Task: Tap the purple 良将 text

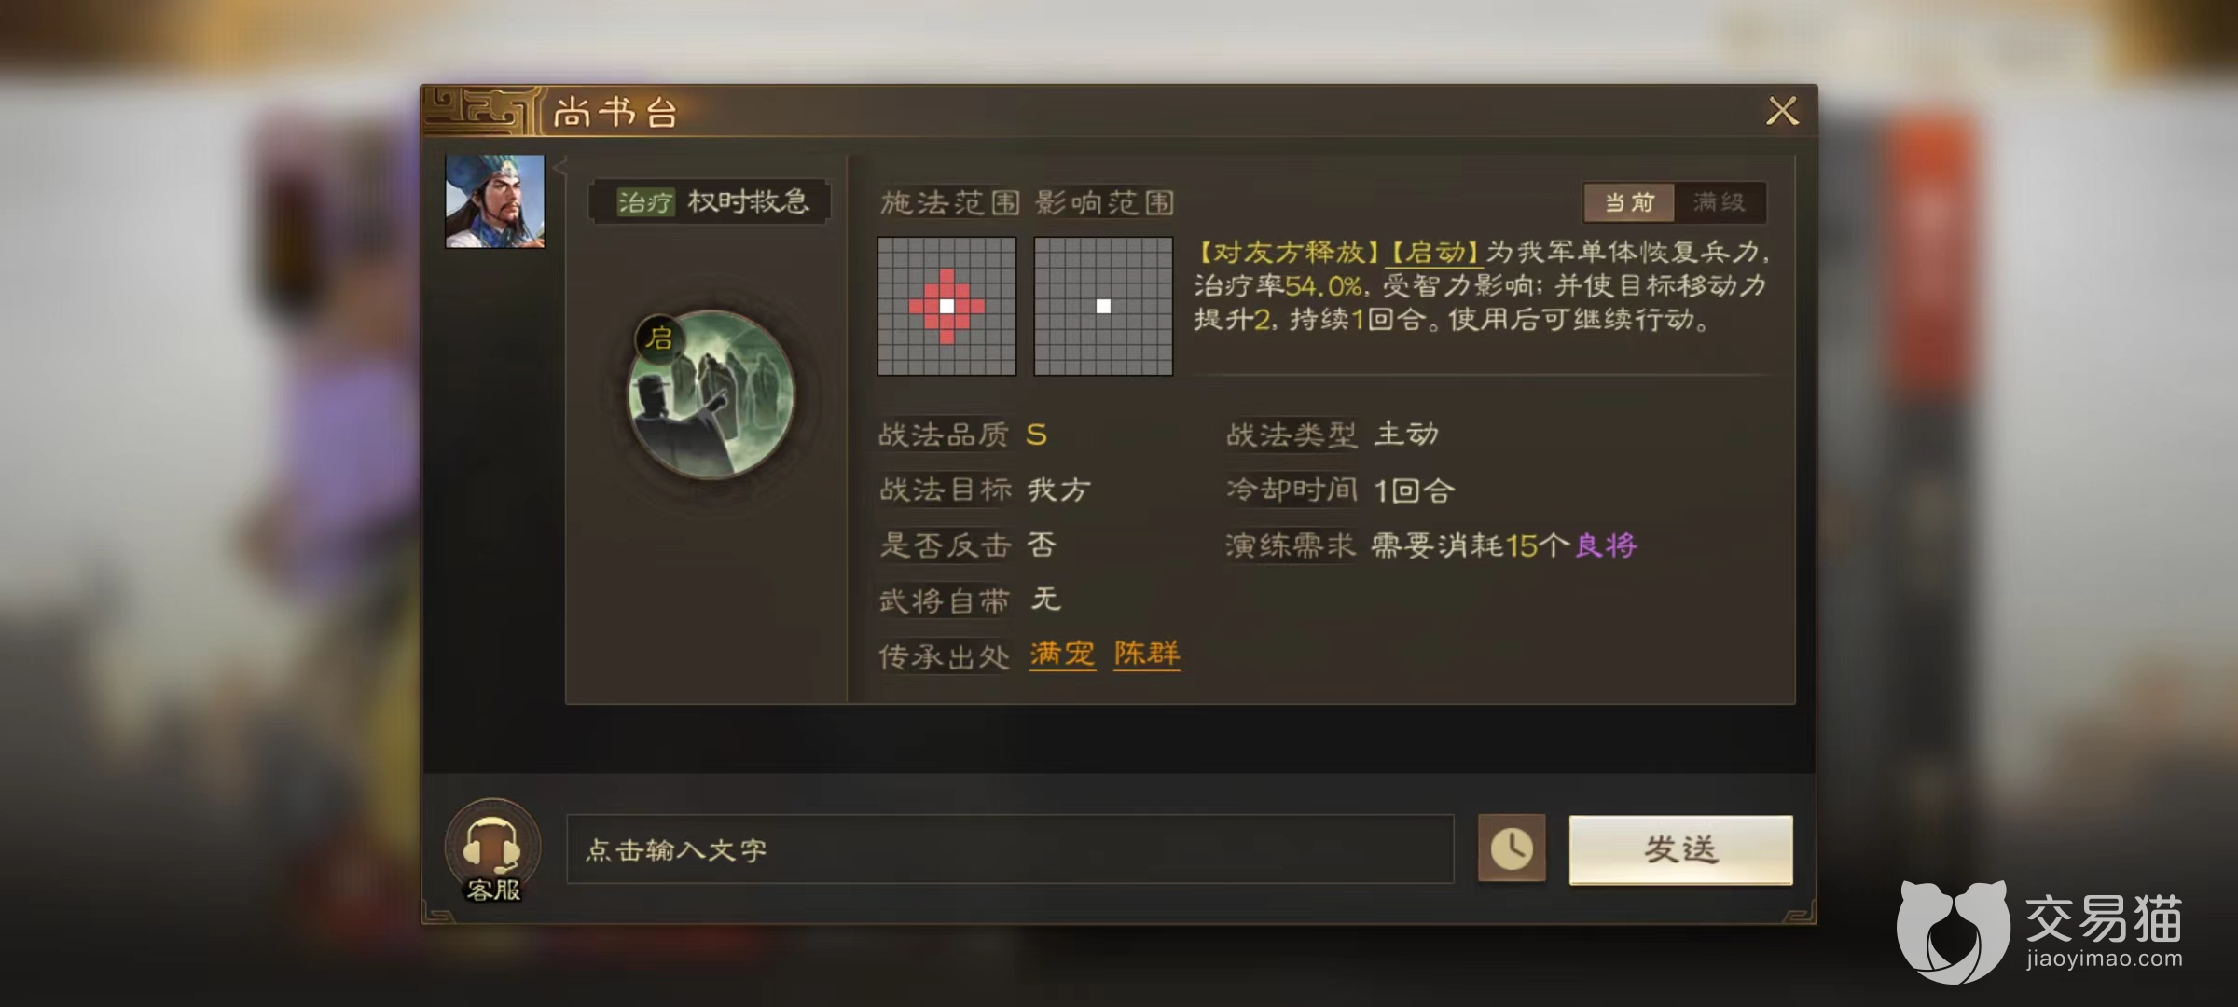Action: (x=1606, y=545)
